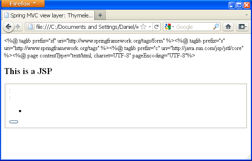
Task: Go to the Home page button
Action: [x=228, y=27]
